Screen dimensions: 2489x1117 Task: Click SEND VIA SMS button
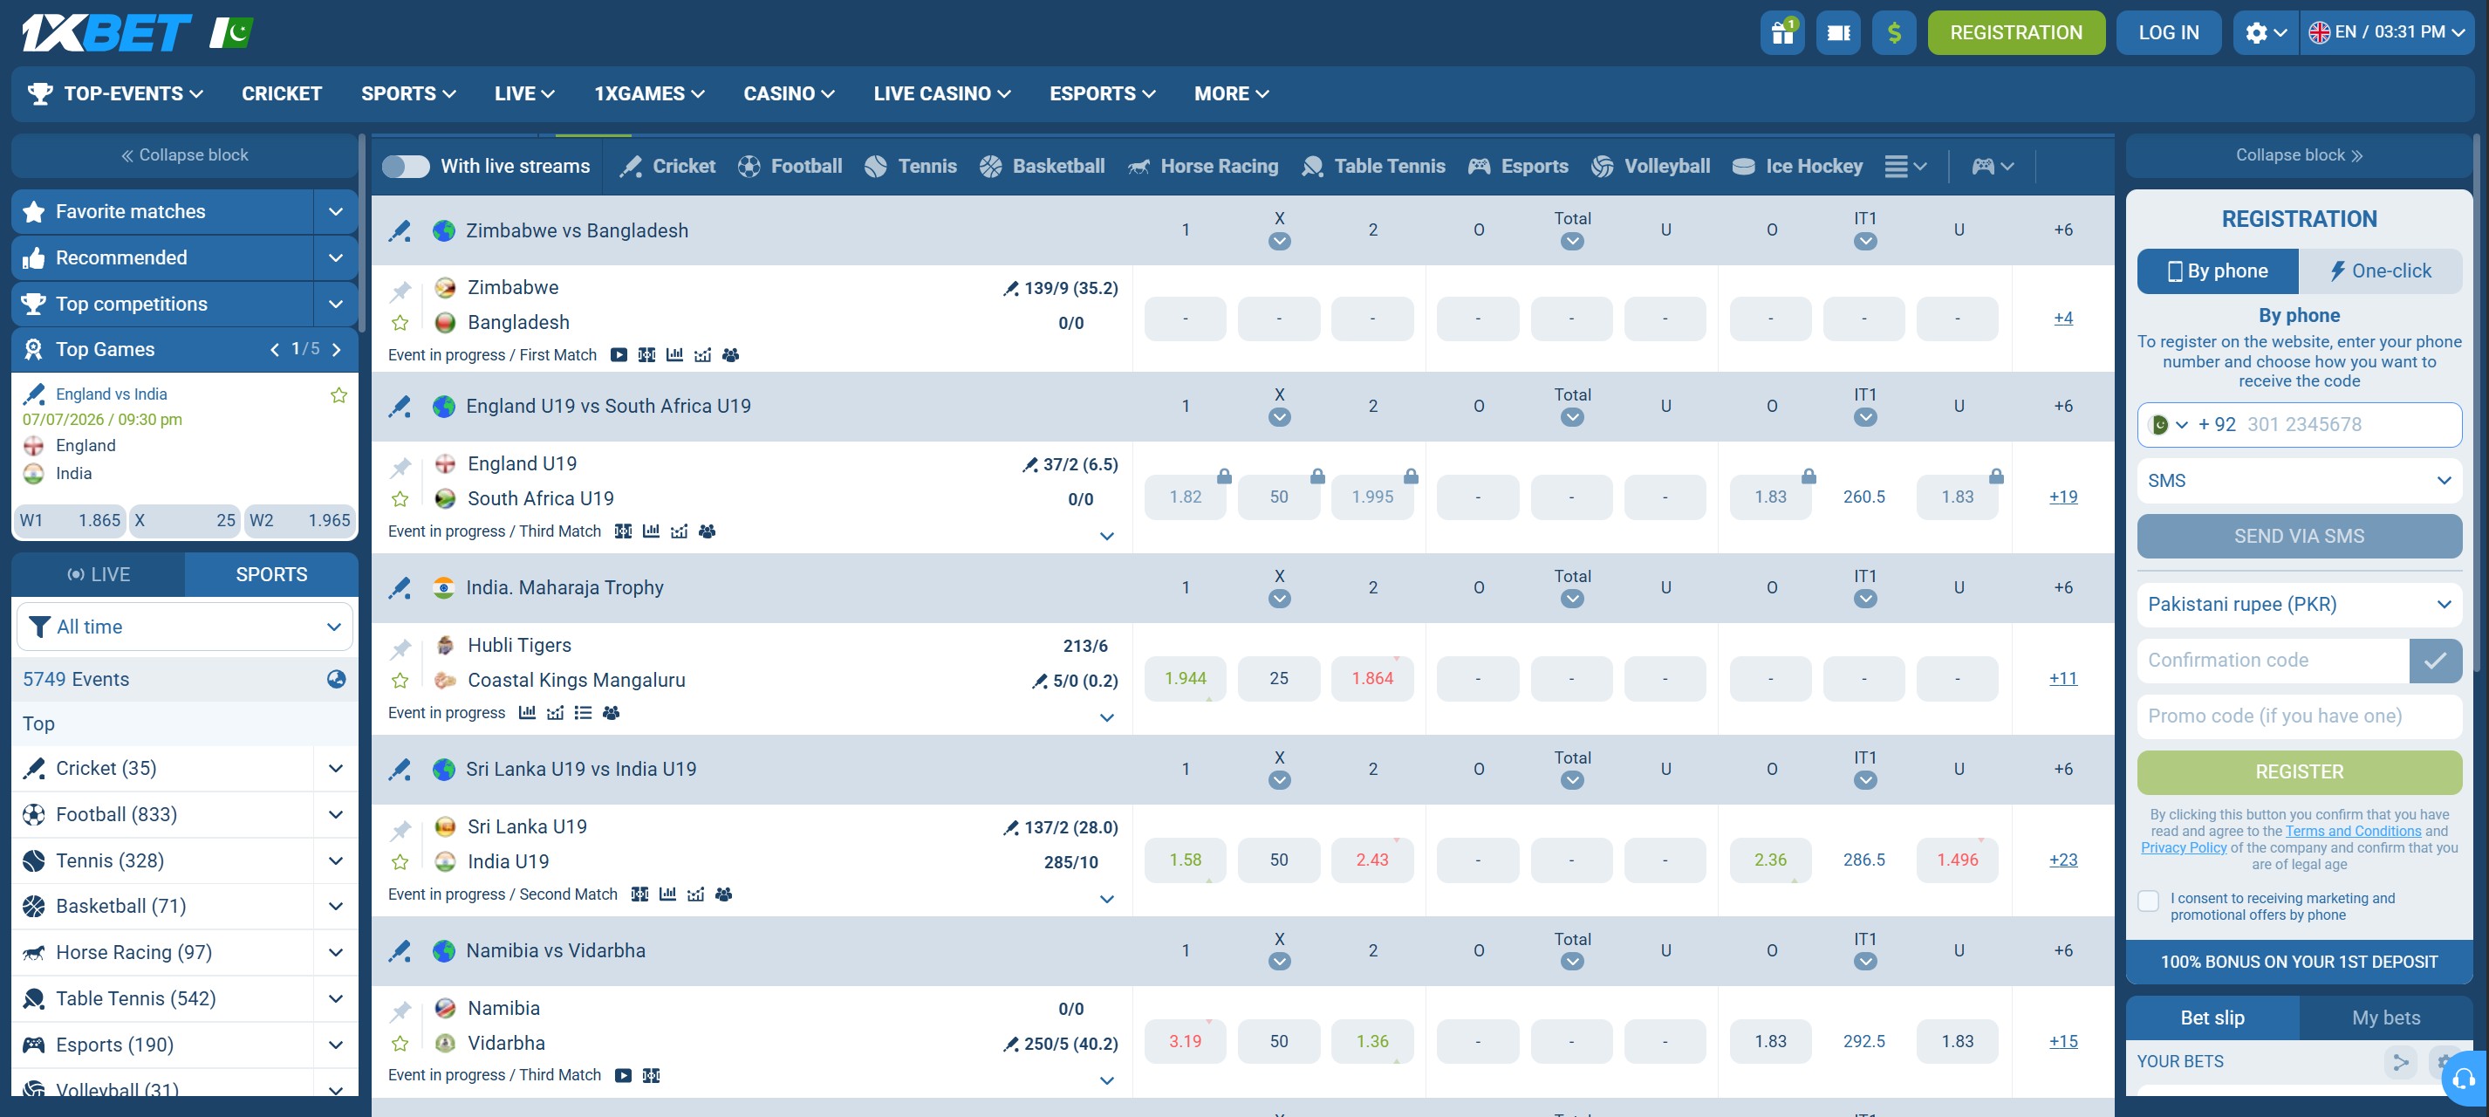tap(2299, 537)
